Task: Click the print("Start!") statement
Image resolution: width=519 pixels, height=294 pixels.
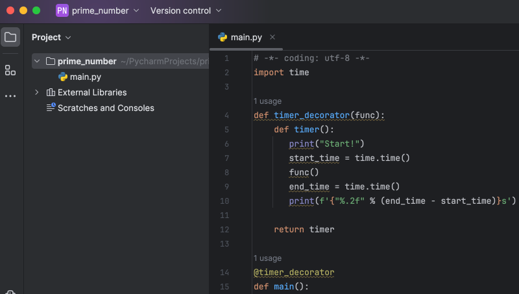Action: pyautogui.click(x=327, y=143)
